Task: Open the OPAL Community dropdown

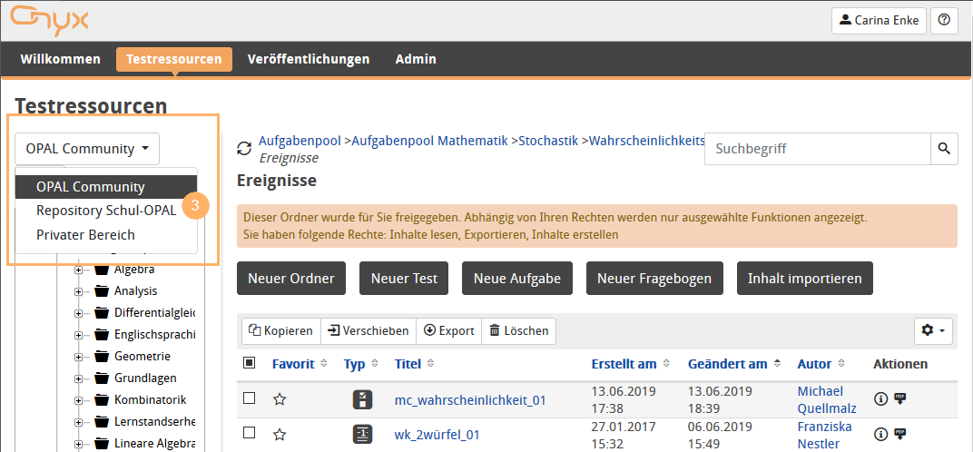Action: (87, 149)
